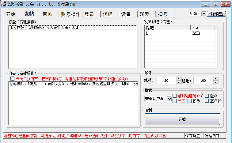Open the 安卓客户端 mode dropdown

[169, 99]
